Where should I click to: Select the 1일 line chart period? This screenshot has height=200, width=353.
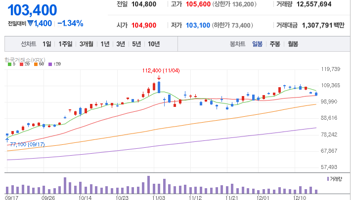click(47, 44)
